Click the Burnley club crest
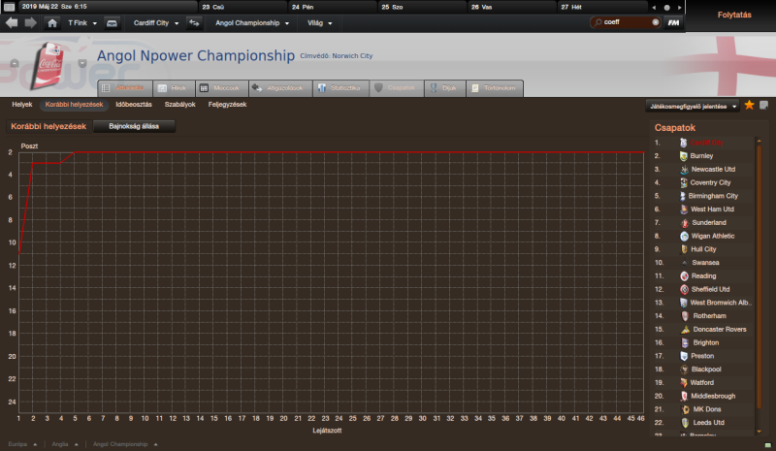 click(x=684, y=155)
